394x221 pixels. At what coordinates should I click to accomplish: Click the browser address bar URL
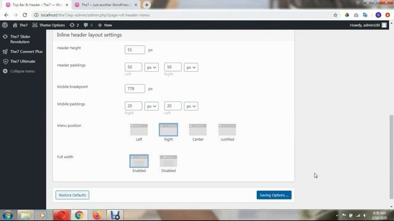tap(95, 15)
